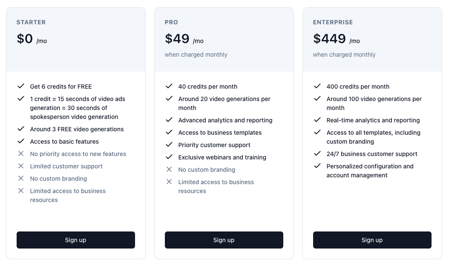Image resolution: width=449 pixels, height=266 pixels.
Task: Click the X beside 'Limited customer support'
Action: [x=21, y=166]
